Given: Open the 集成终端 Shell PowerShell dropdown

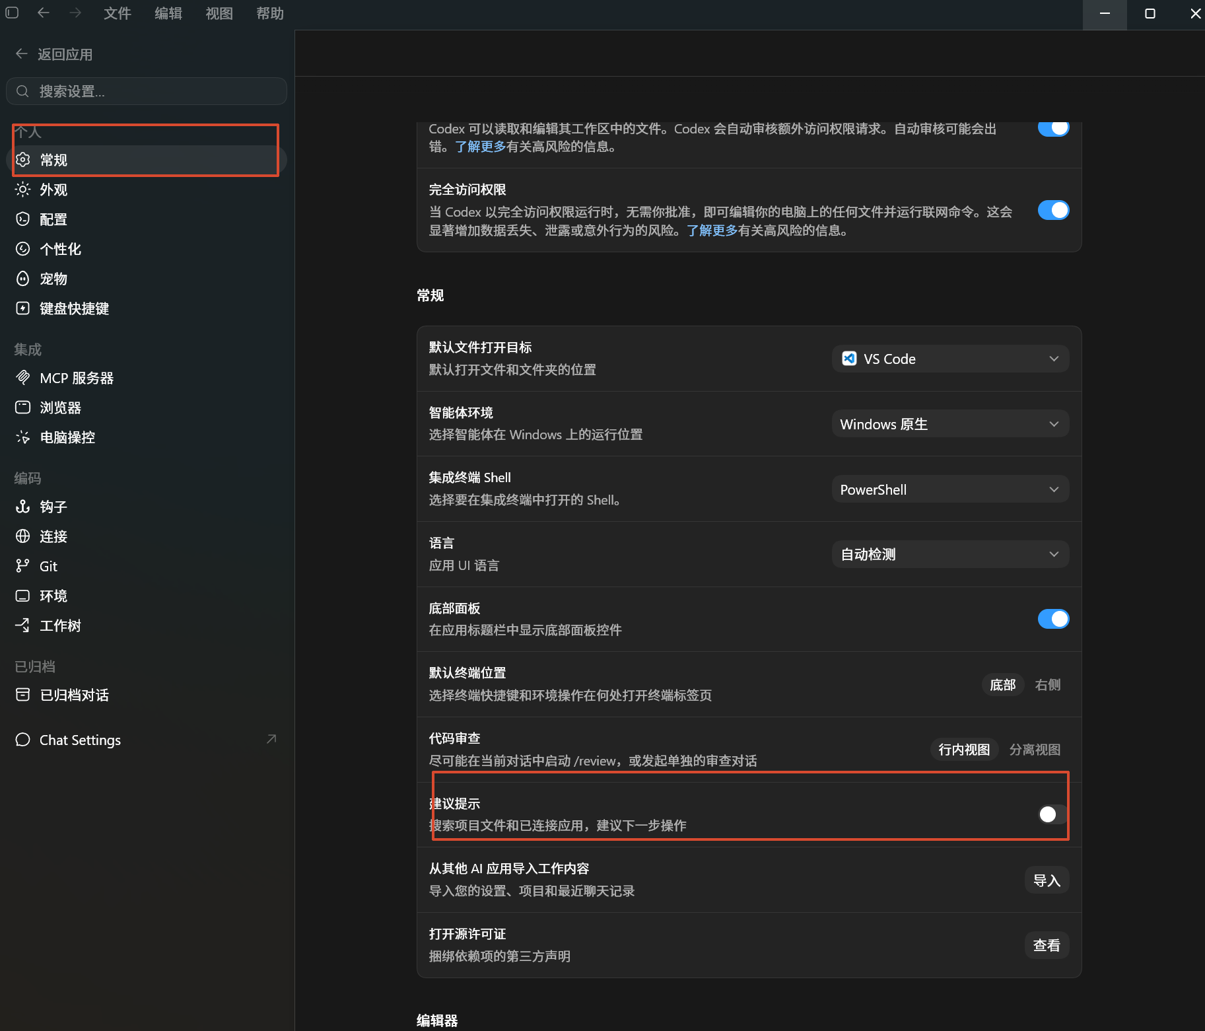Looking at the screenshot, I should click(x=950, y=489).
